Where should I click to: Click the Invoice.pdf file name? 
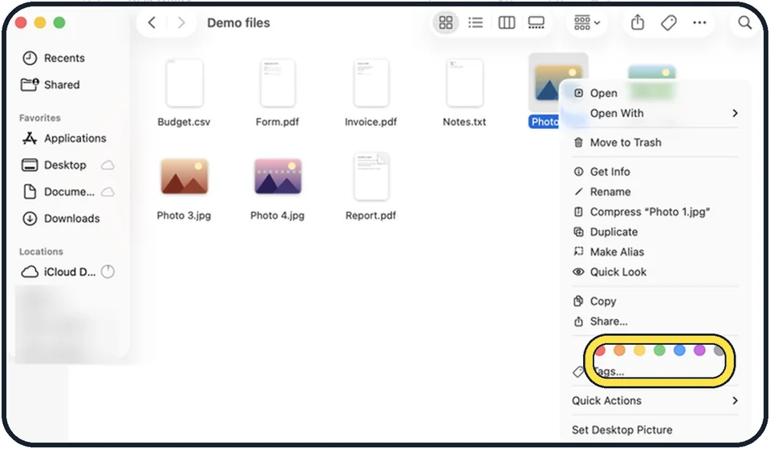point(371,122)
